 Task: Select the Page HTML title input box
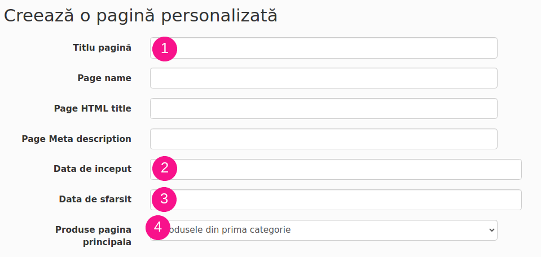pyautogui.click(x=324, y=109)
